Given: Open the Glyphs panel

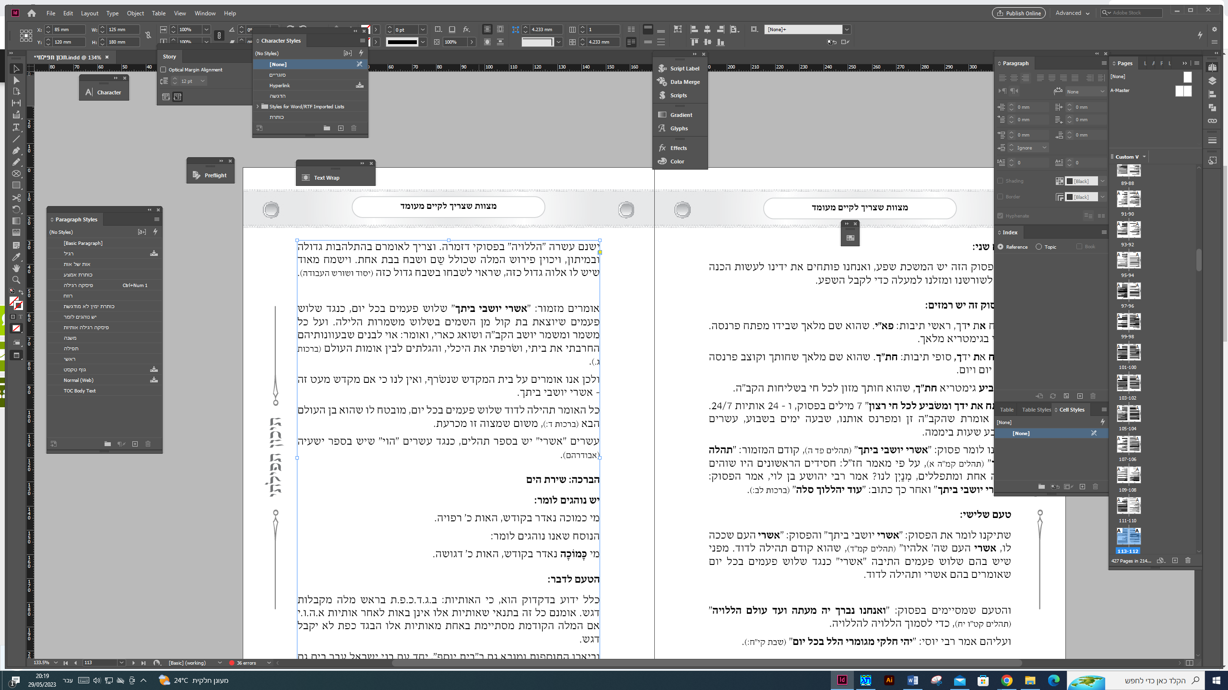Looking at the screenshot, I should coord(679,128).
